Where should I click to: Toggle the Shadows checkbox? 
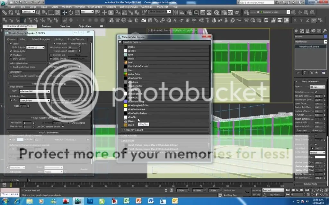11,55
